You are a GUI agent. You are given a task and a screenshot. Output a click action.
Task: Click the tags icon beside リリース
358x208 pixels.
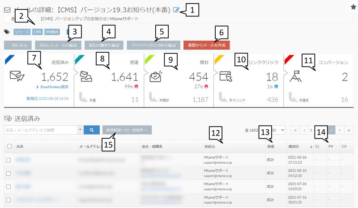[7, 32]
